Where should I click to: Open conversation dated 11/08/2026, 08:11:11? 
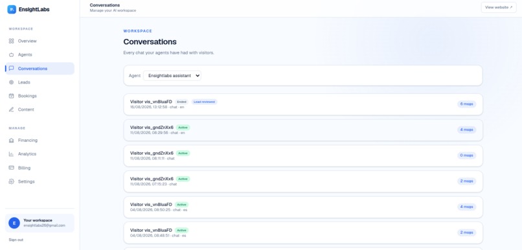click(303, 155)
